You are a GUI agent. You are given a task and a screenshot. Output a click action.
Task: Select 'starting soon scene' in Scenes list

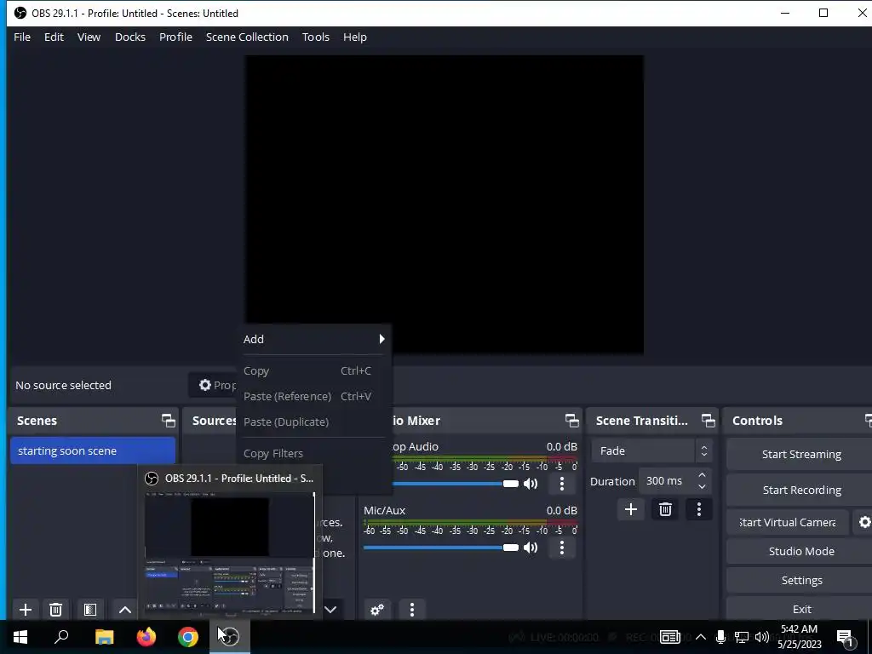click(93, 451)
